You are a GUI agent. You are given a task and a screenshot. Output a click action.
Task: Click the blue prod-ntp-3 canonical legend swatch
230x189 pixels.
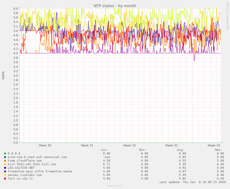tap(5, 157)
